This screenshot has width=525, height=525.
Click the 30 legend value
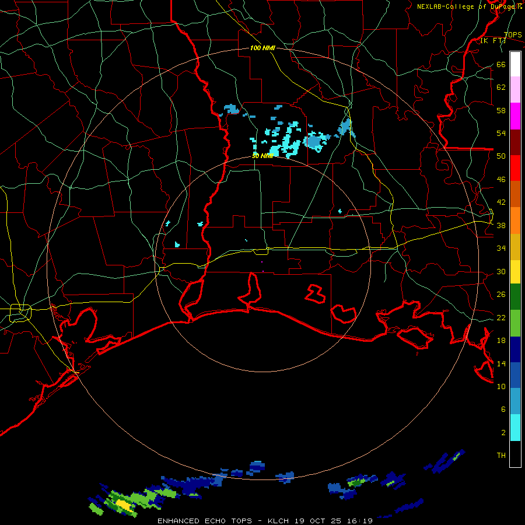(501, 271)
